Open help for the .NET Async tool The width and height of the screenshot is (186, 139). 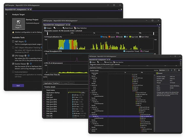[25, 42]
